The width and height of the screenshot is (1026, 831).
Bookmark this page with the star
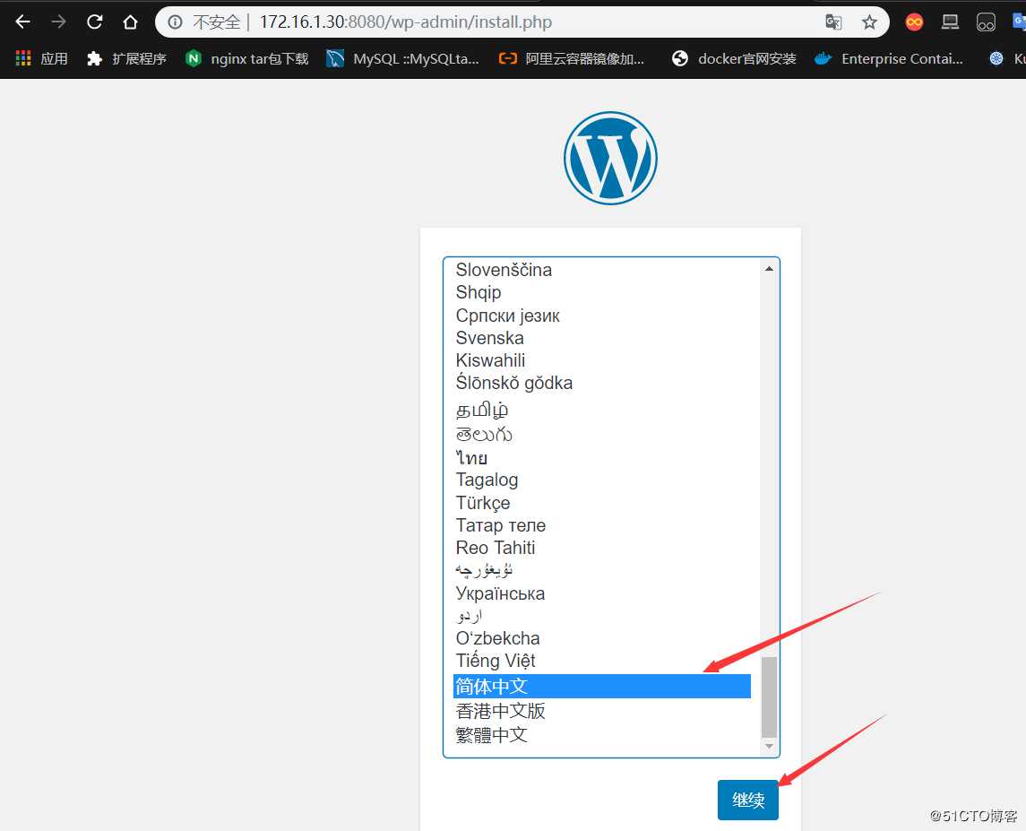click(x=869, y=22)
